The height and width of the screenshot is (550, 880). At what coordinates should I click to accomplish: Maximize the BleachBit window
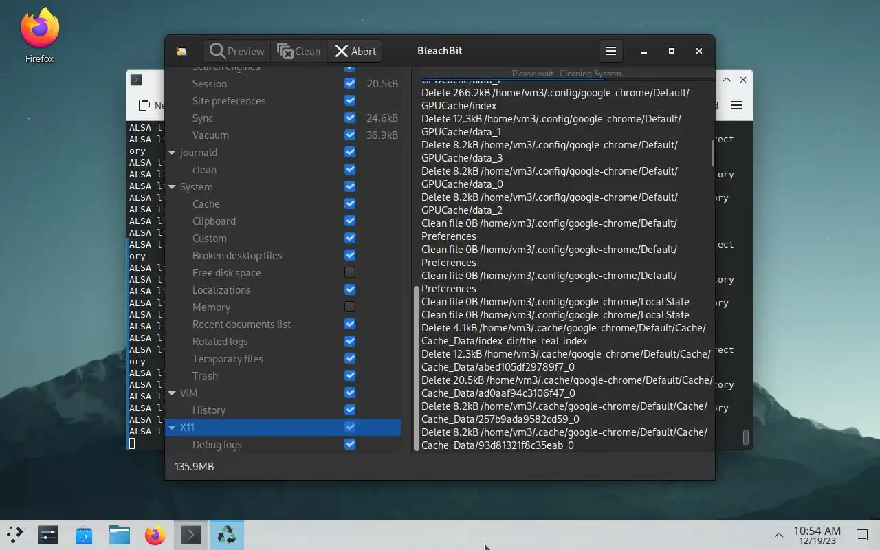click(672, 51)
